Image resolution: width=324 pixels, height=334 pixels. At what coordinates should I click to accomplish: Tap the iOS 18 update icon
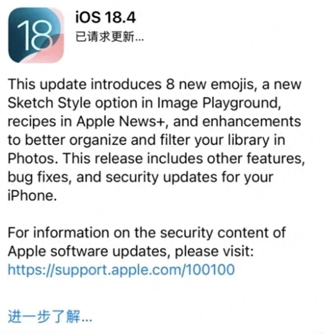coord(36,35)
